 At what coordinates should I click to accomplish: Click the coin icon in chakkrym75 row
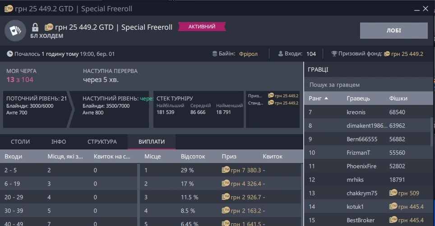tap(393, 193)
